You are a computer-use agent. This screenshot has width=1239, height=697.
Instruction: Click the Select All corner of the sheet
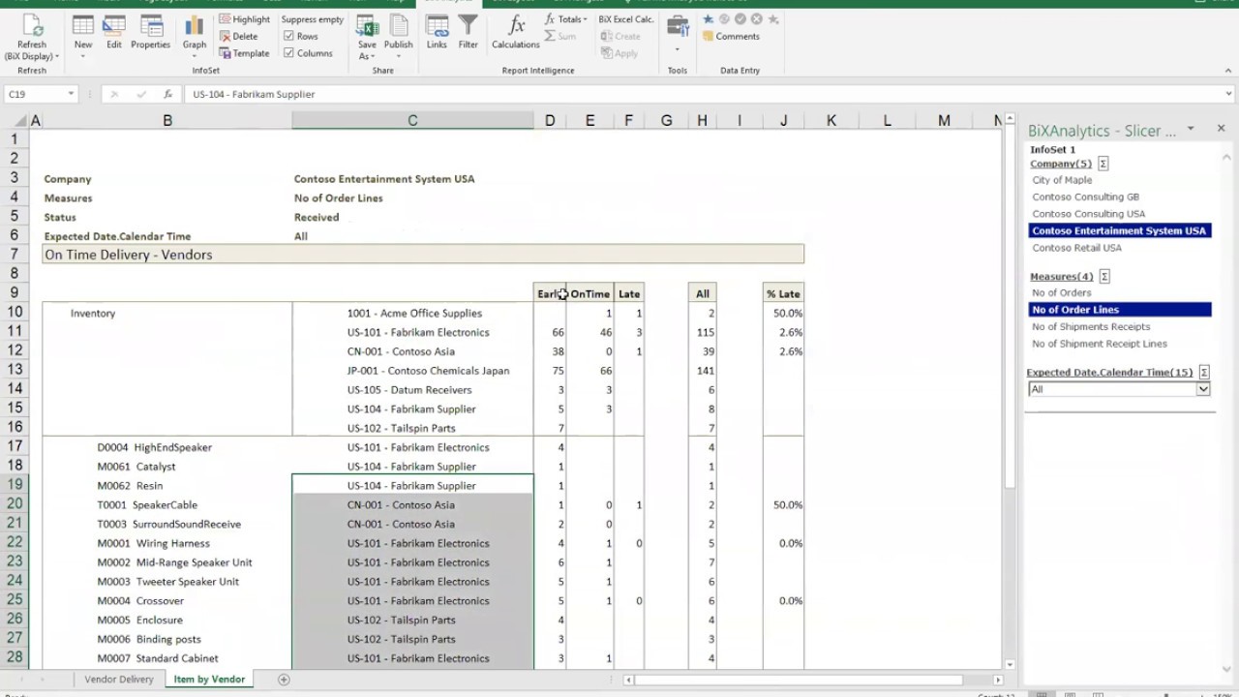point(15,120)
